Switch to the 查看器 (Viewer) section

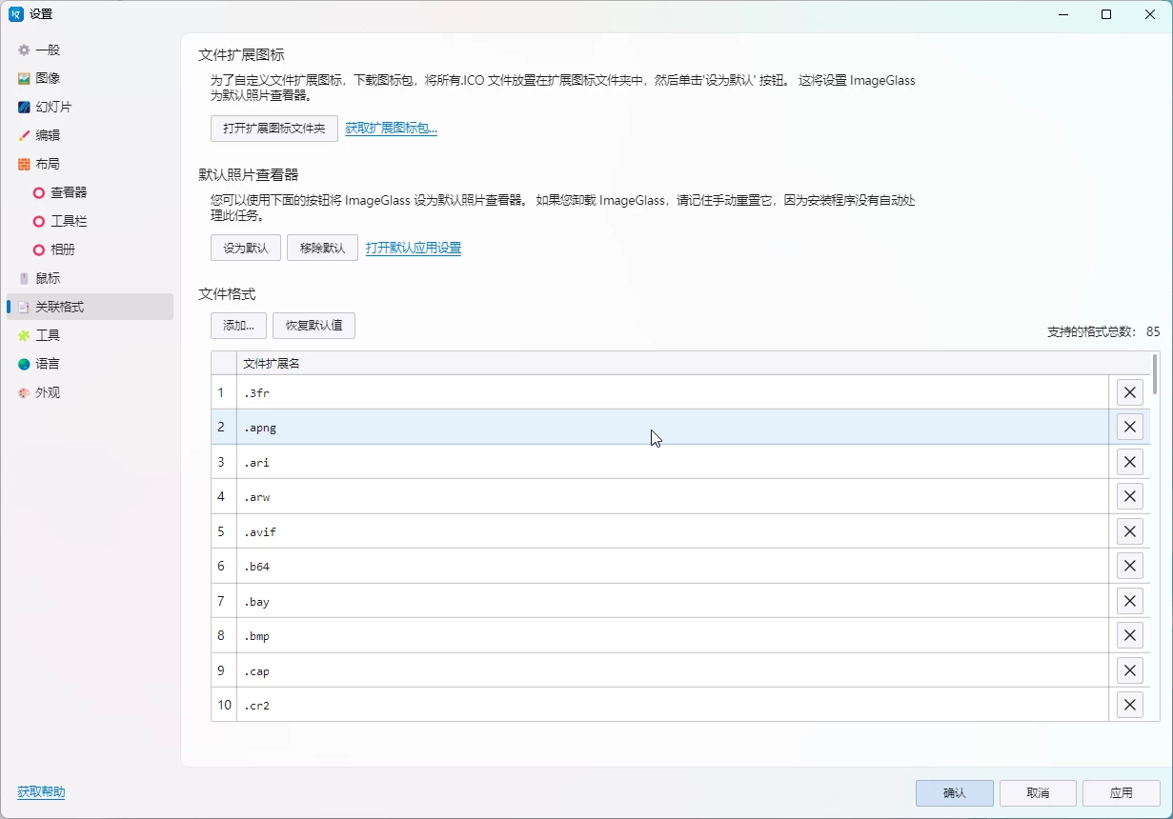point(59,192)
